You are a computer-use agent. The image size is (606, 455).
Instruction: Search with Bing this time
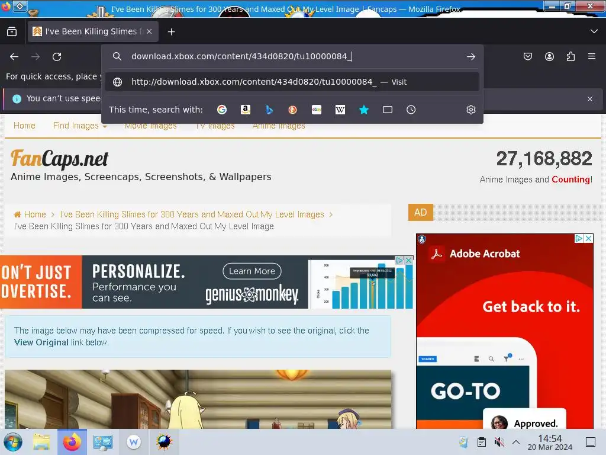pyautogui.click(x=269, y=110)
